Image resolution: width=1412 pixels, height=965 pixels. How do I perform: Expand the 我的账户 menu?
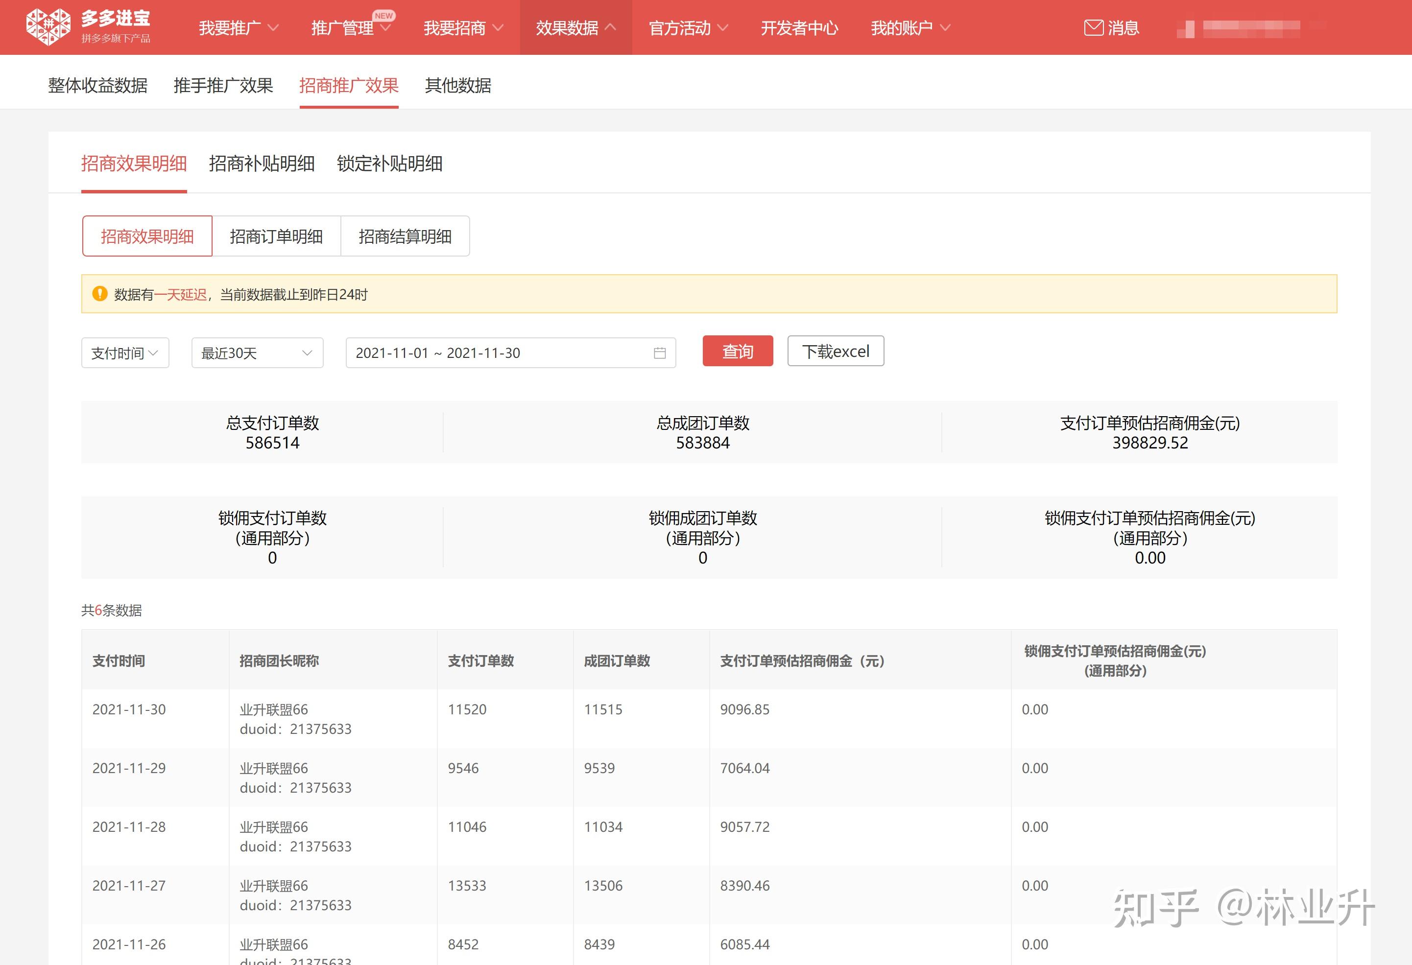[x=910, y=28]
